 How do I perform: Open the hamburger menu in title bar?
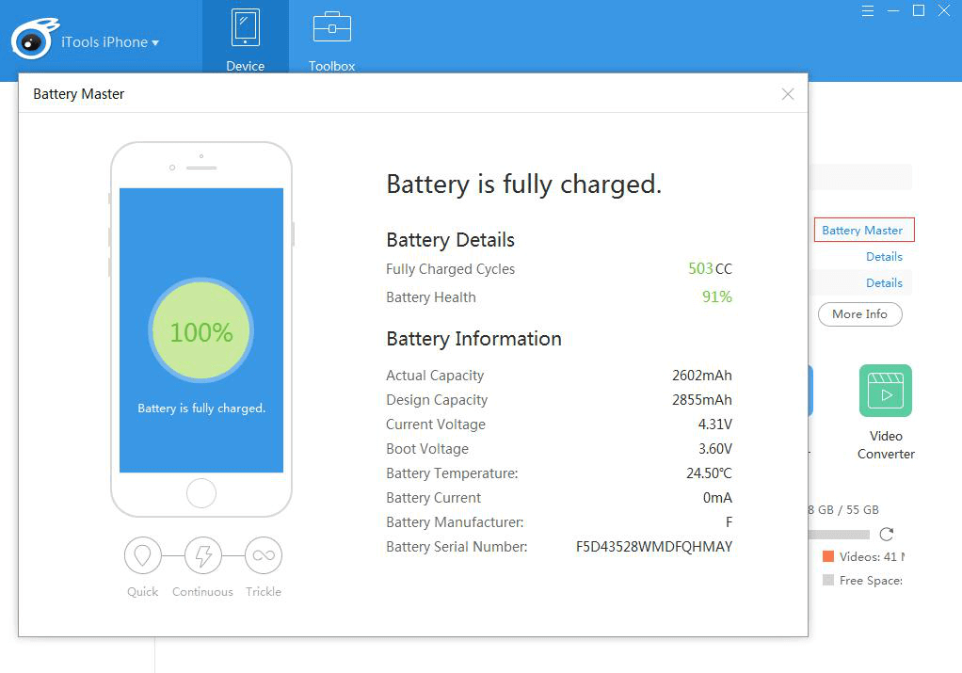[x=868, y=11]
